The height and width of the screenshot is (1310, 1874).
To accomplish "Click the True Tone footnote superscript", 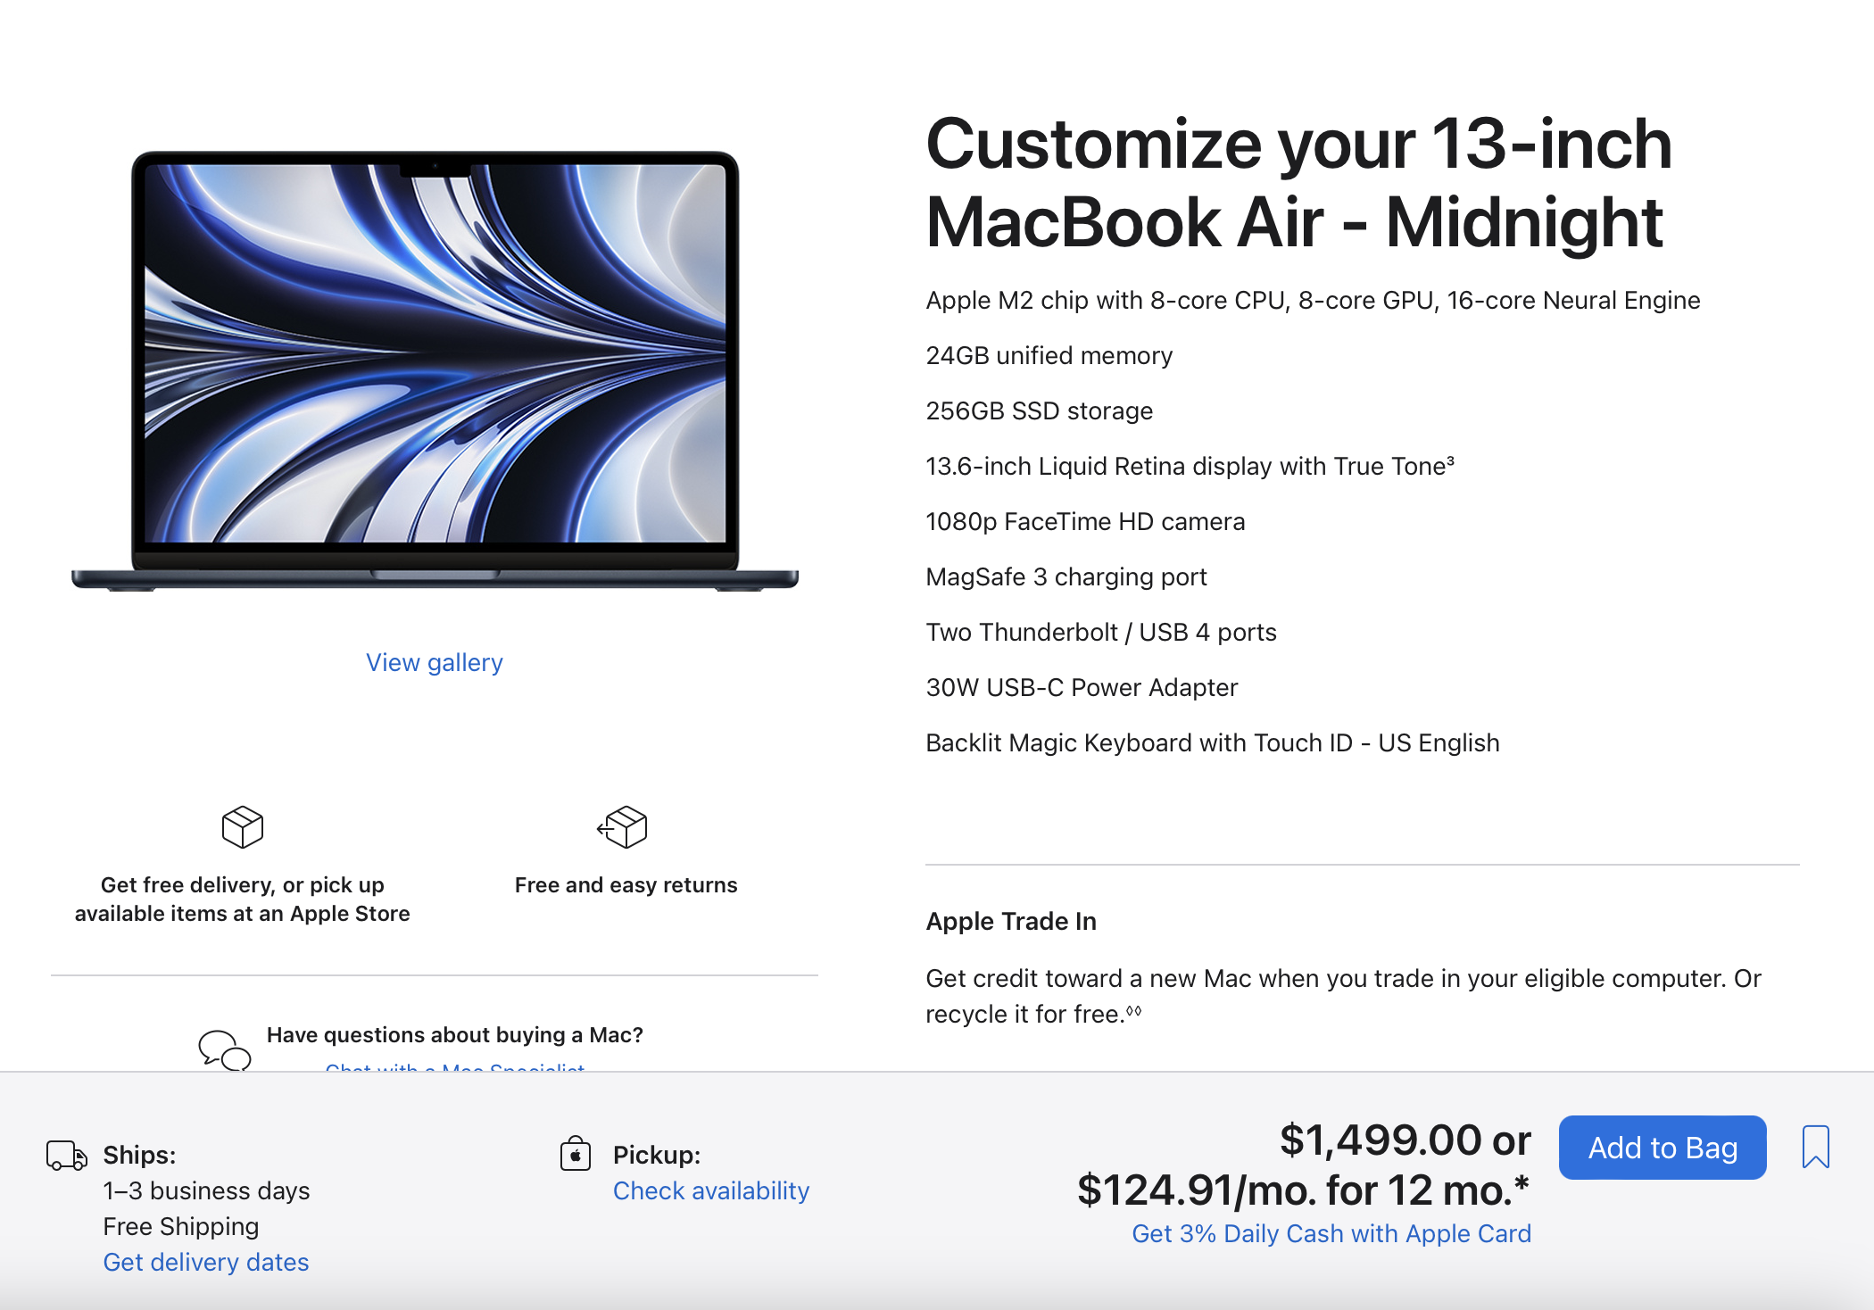I will point(1451,460).
